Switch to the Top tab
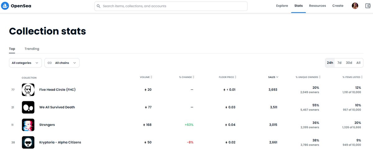Screen dimensions: 373x151 click(12, 49)
